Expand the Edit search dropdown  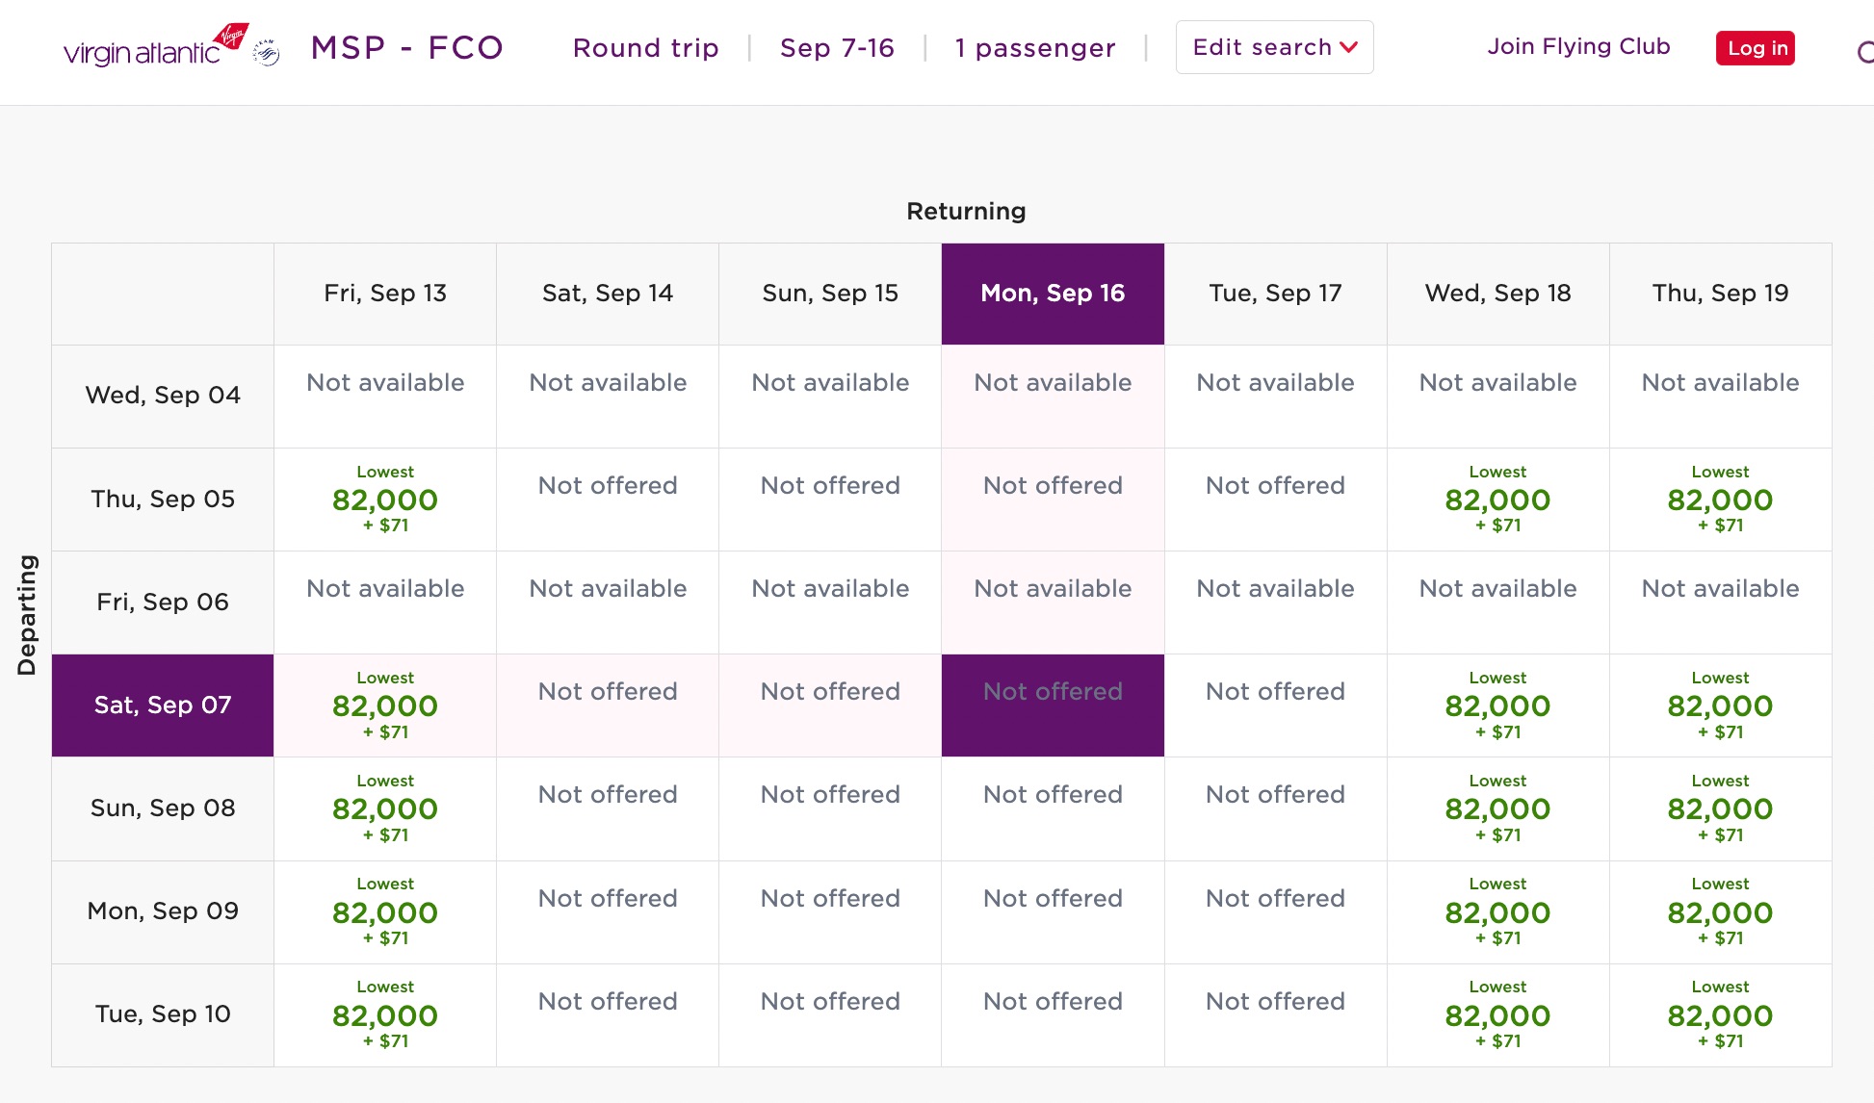point(1273,46)
